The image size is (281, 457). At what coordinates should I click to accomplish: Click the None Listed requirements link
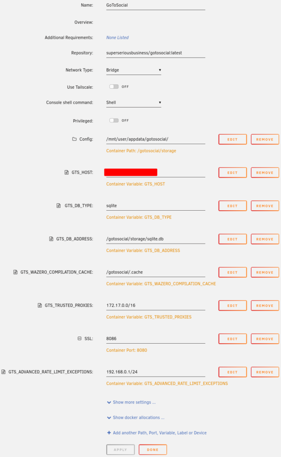[x=117, y=37]
